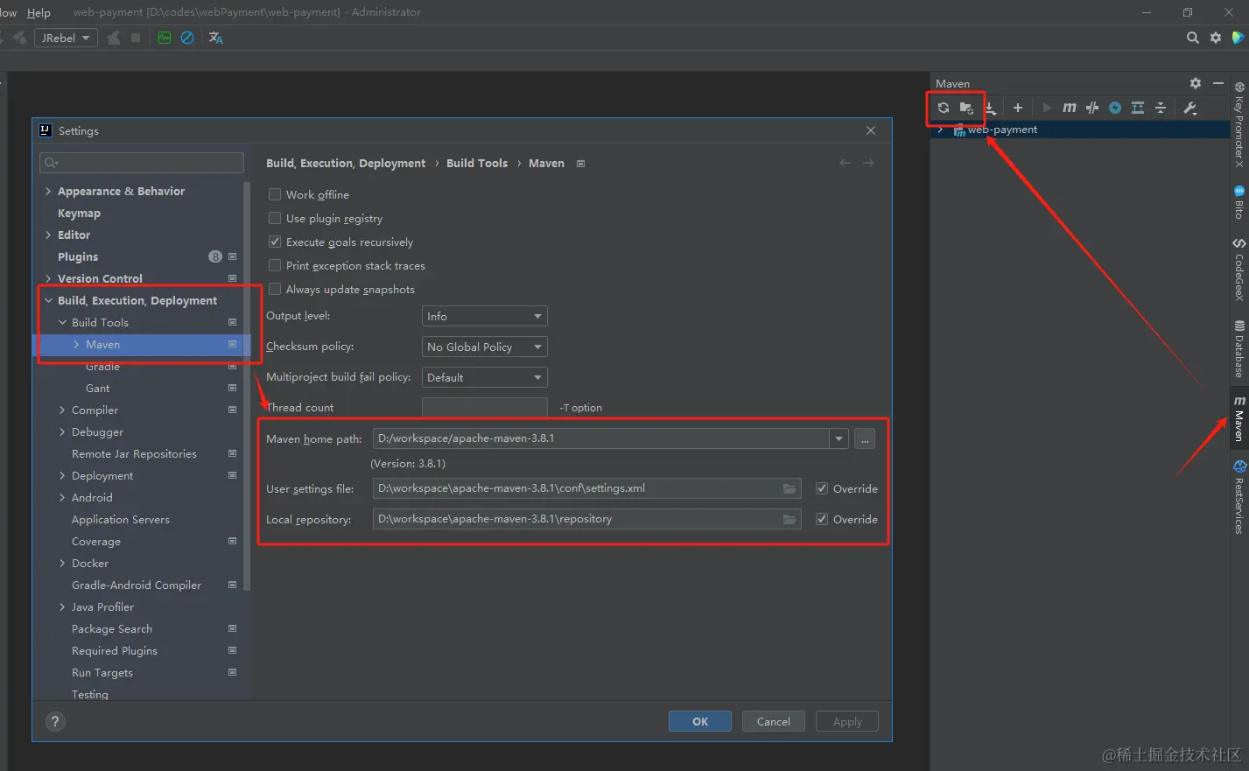Image resolution: width=1249 pixels, height=771 pixels.
Task: Open Maven home path dropdown arrow
Action: tap(839, 438)
